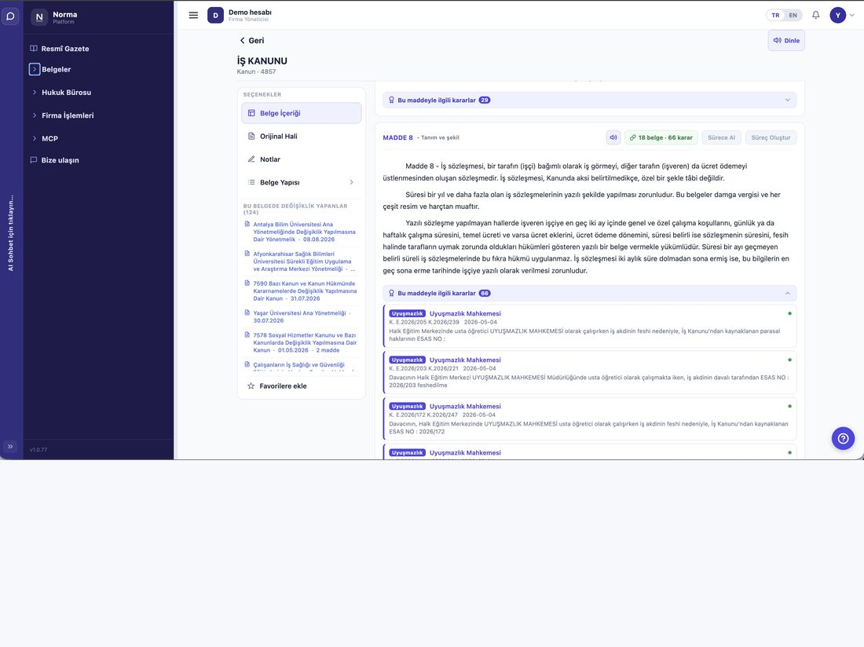Open 7590 Bazı Kanun amendment link
Viewport: 864px width, 647px height.
(304, 291)
